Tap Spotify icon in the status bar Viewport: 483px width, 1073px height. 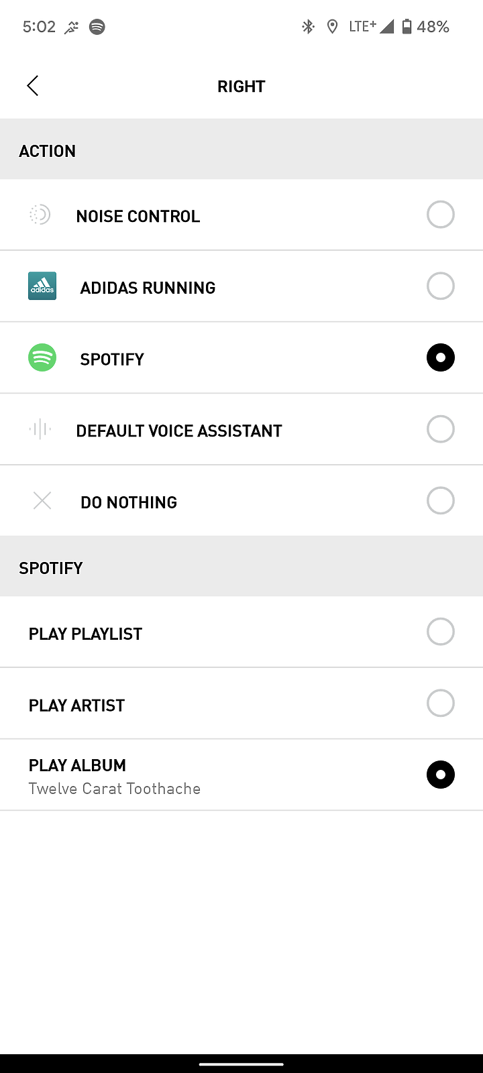(97, 27)
